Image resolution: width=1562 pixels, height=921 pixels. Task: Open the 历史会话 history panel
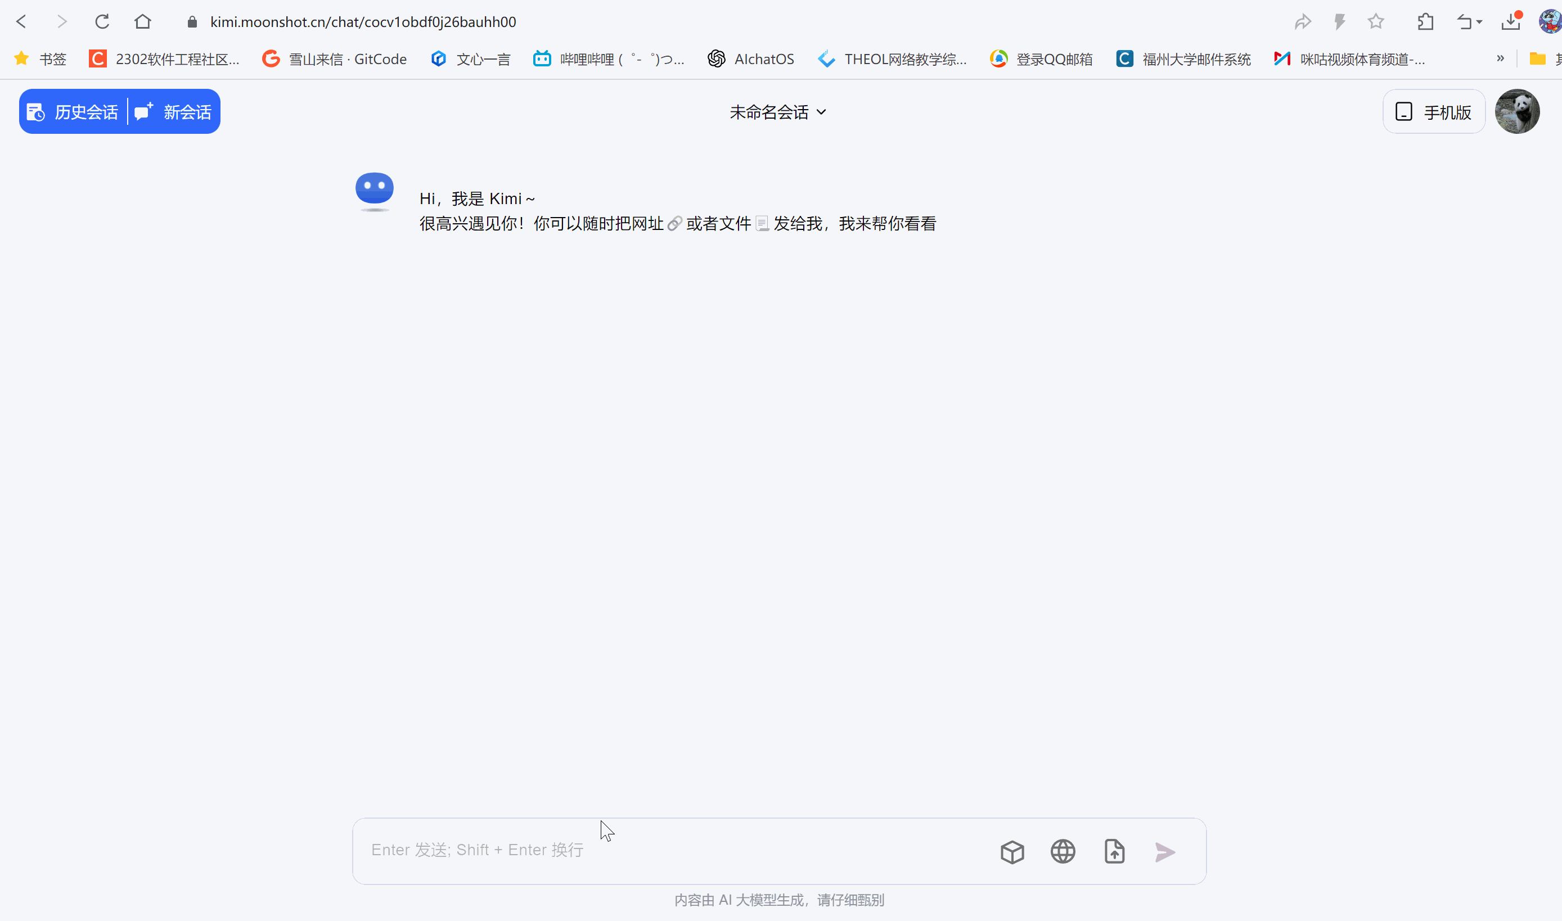click(x=73, y=112)
